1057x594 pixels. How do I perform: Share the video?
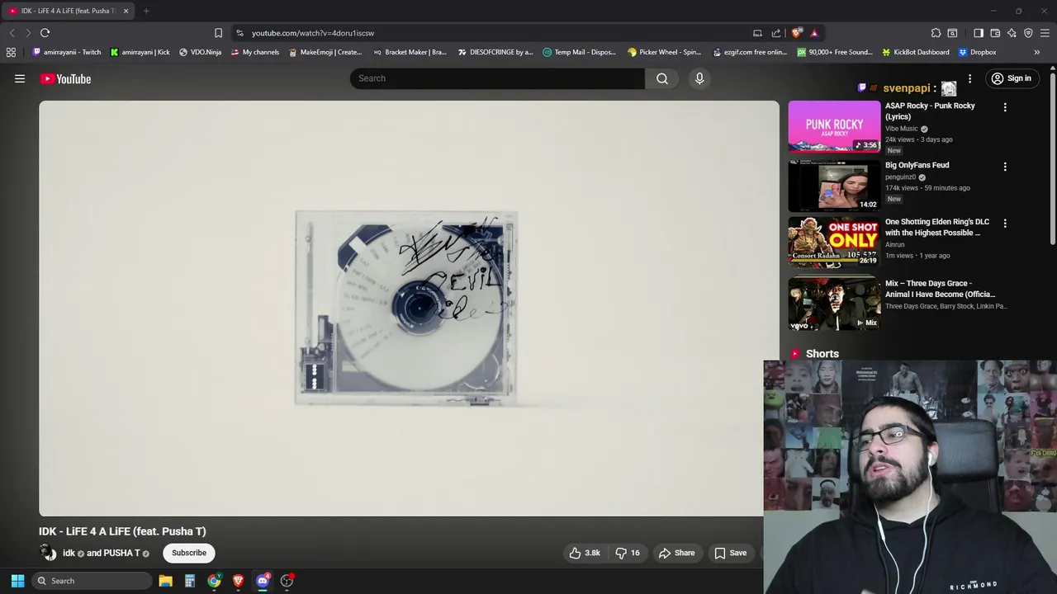tap(677, 553)
